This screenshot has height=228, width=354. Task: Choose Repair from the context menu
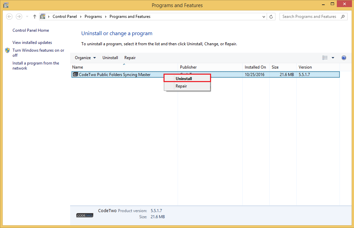pos(187,86)
